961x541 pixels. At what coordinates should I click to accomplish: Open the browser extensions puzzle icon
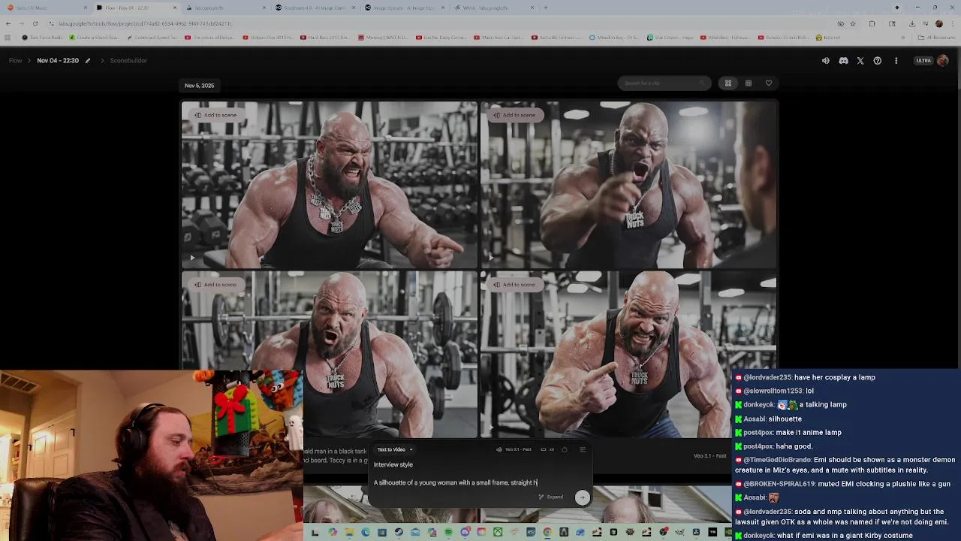[x=872, y=23]
